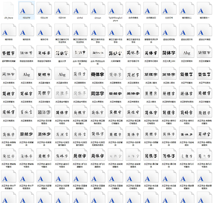Select the 陈继世行楷简体 font preview icon

point(44,52)
